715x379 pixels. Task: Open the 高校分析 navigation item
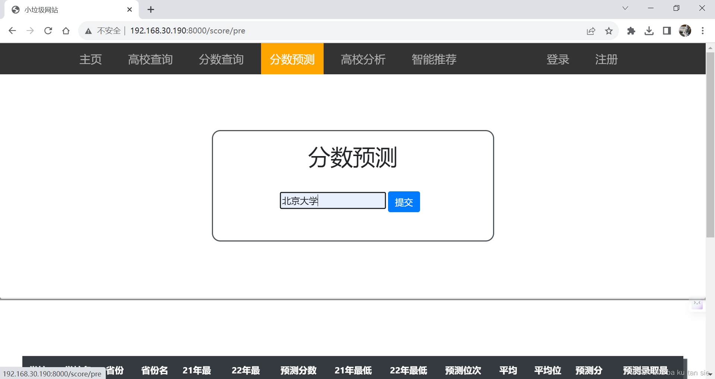point(363,59)
